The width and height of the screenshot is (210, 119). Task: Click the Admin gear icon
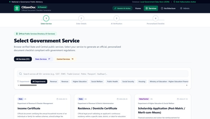tap(181, 8)
